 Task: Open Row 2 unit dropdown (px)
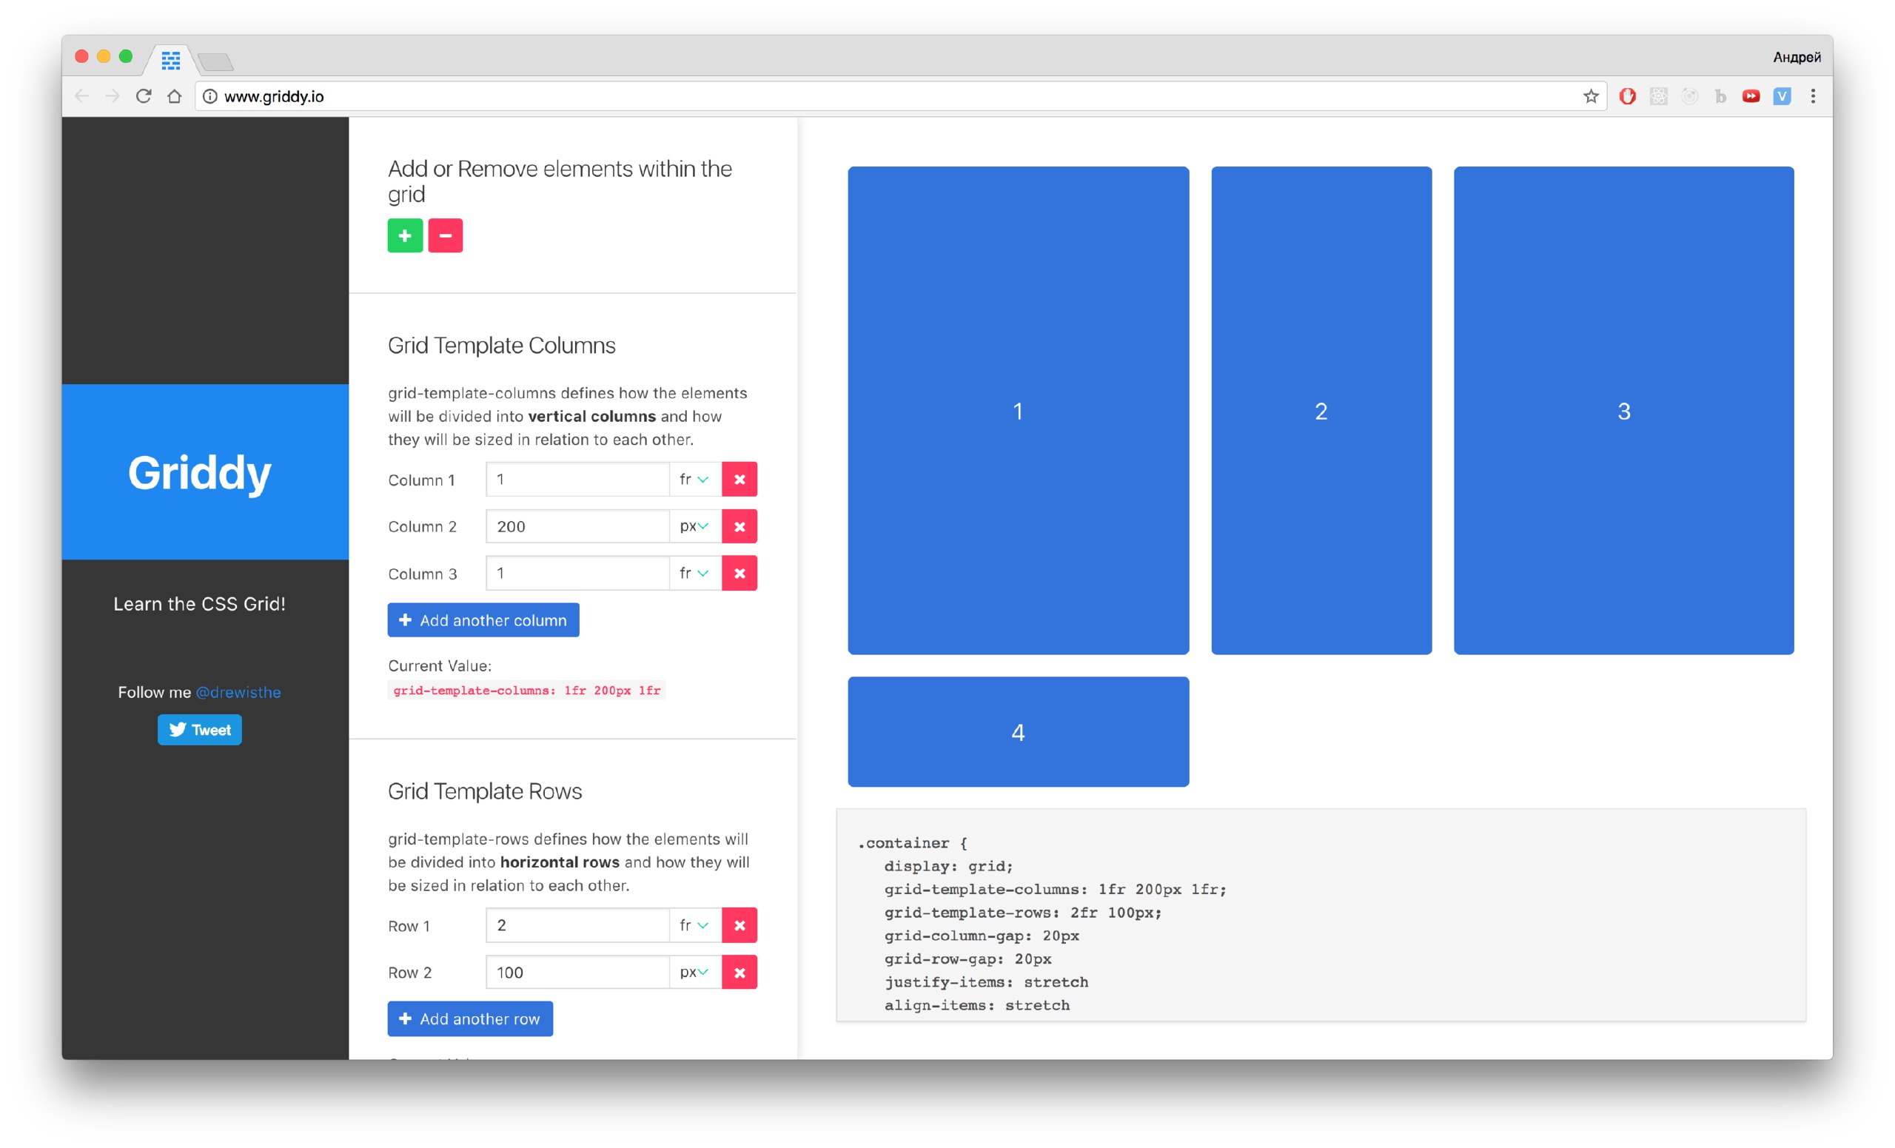[x=695, y=973]
